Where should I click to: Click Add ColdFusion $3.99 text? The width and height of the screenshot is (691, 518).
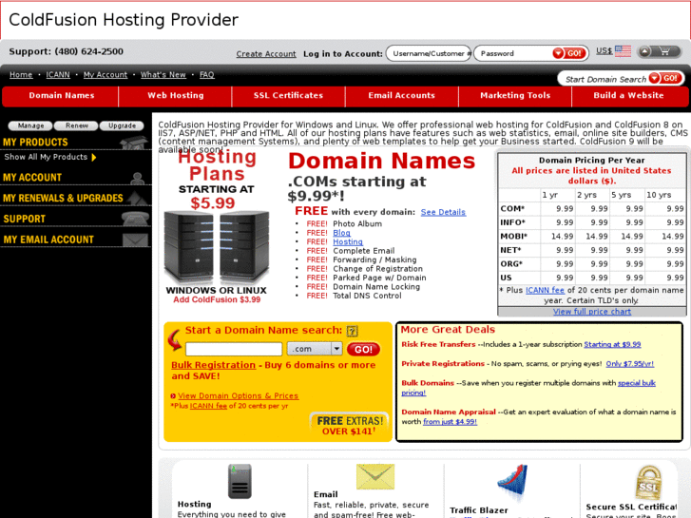click(217, 299)
